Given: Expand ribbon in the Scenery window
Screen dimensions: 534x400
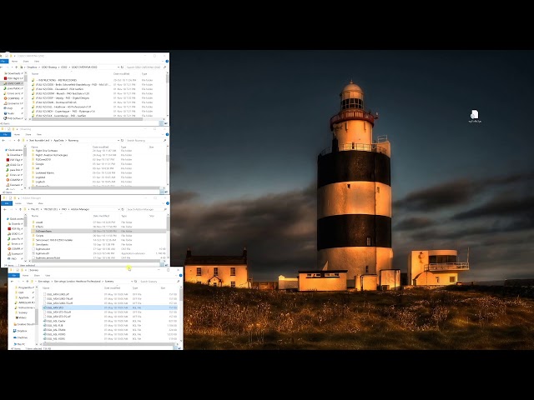Looking at the screenshot, I should 177,275.
